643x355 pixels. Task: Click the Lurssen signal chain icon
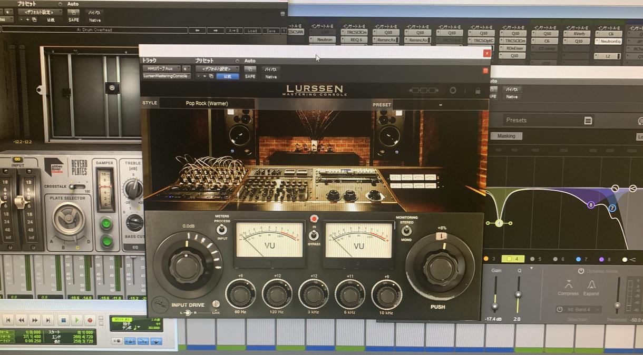tap(424, 91)
